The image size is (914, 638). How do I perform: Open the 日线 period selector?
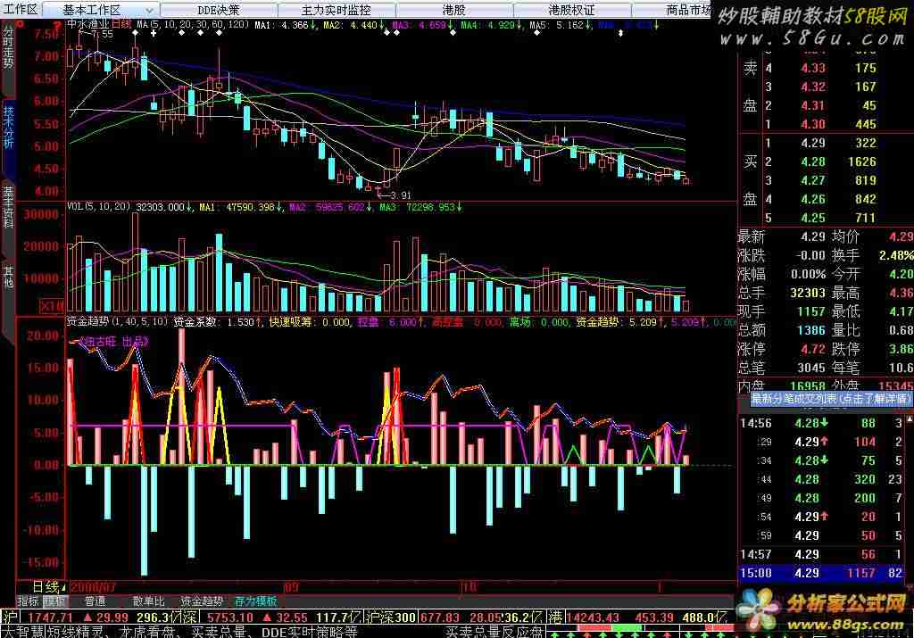pyautogui.click(x=48, y=586)
